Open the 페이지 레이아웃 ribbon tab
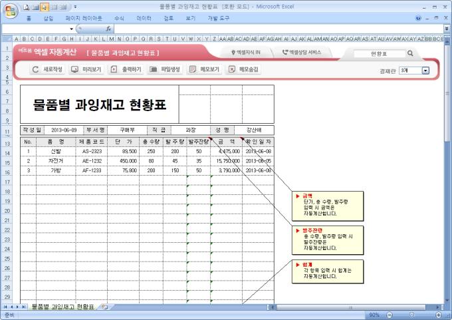Screen dimensions: 452x320 coord(84,18)
